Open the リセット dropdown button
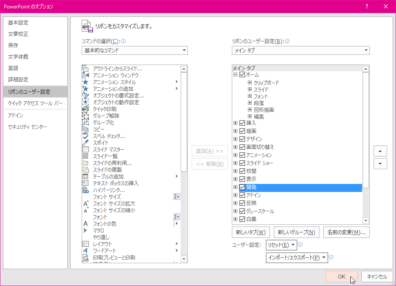 coord(281,245)
